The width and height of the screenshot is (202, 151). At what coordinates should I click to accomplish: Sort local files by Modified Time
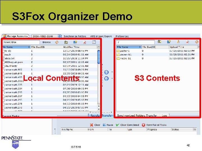click(x=80, y=47)
